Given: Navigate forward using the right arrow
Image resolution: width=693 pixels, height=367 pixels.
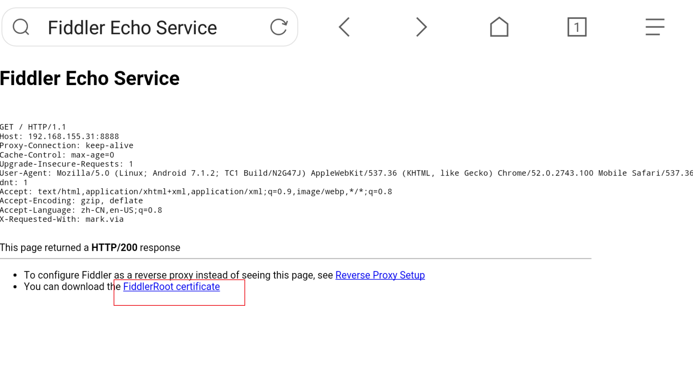Looking at the screenshot, I should click(421, 27).
